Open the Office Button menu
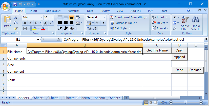Viewport: 209px width, 106px height. [6, 5]
